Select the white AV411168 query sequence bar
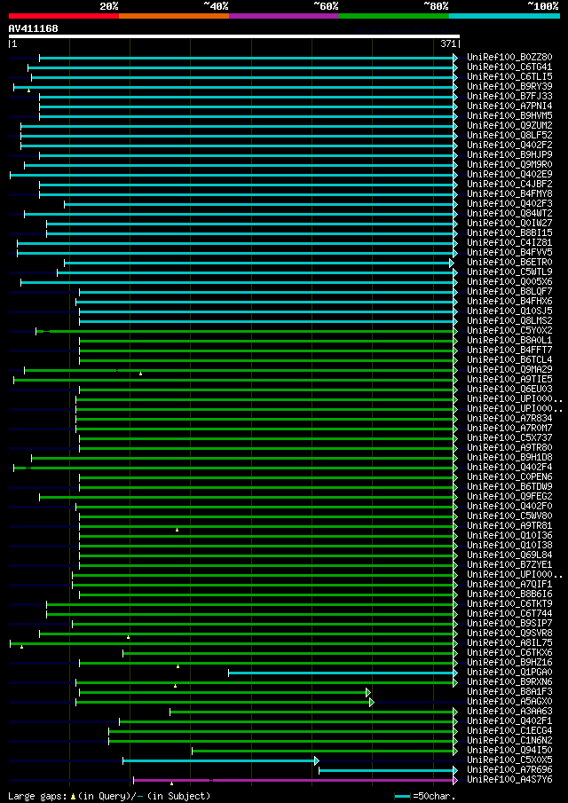Image resolution: width=568 pixels, height=803 pixels. [234, 36]
